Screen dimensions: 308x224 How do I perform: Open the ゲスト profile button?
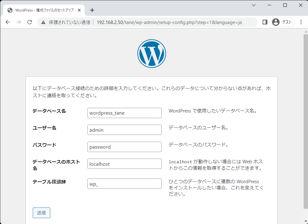[283, 22]
